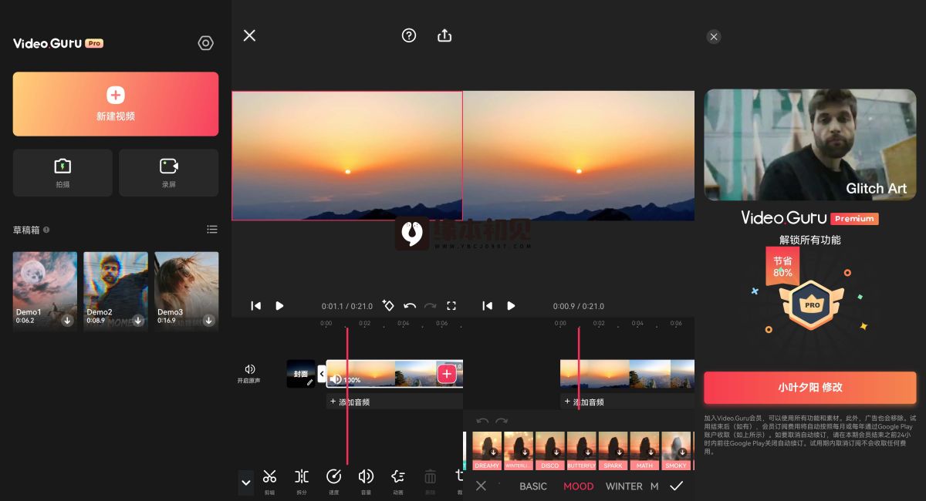Cancel the filter panel with the X
926x501 pixels.
[x=481, y=486]
